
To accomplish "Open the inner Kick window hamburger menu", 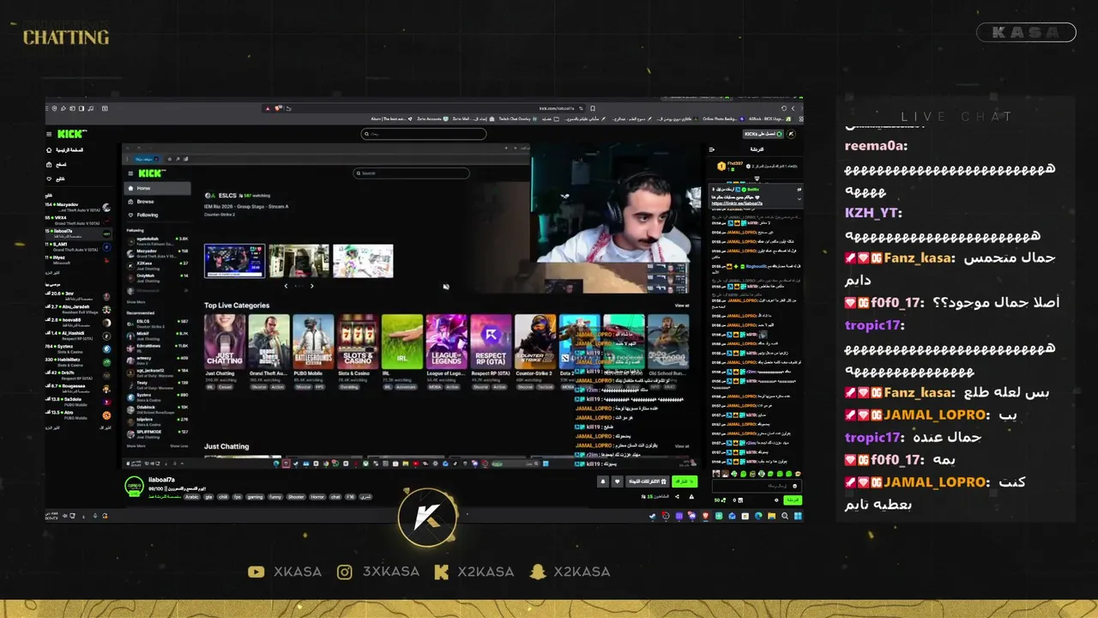I will [x=130, y=173].
